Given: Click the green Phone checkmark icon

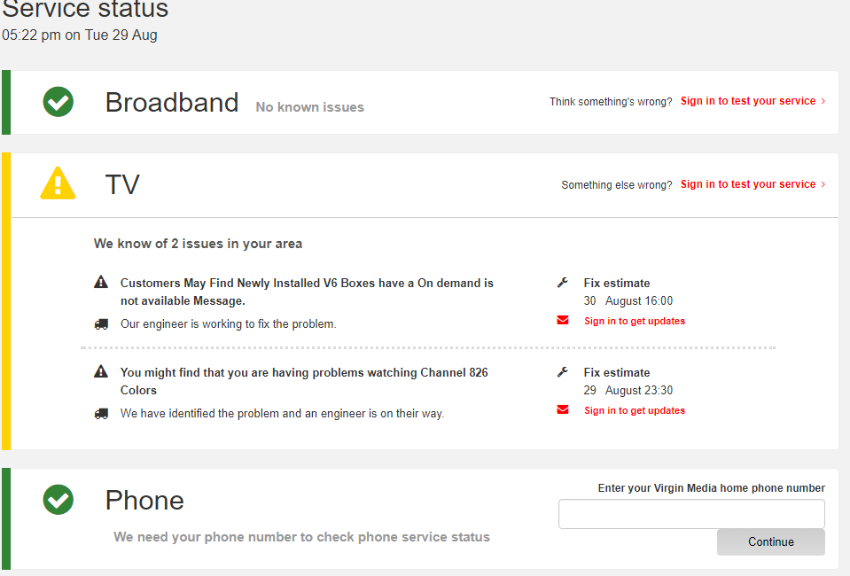Looking at the screenshot, I should coord(58,499).
